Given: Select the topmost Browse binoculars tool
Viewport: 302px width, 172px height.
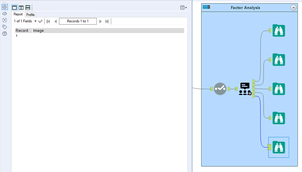Looking at the screenshot, I should coord(279,31).
